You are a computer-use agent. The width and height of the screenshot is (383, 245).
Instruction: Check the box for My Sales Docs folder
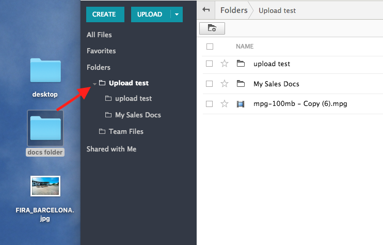209,84
